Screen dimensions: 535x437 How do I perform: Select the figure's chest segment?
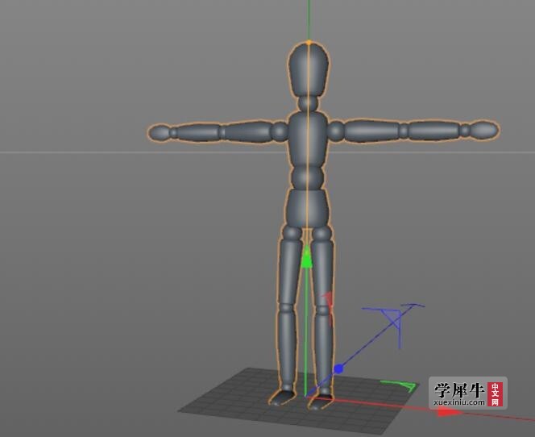point(308,139)
